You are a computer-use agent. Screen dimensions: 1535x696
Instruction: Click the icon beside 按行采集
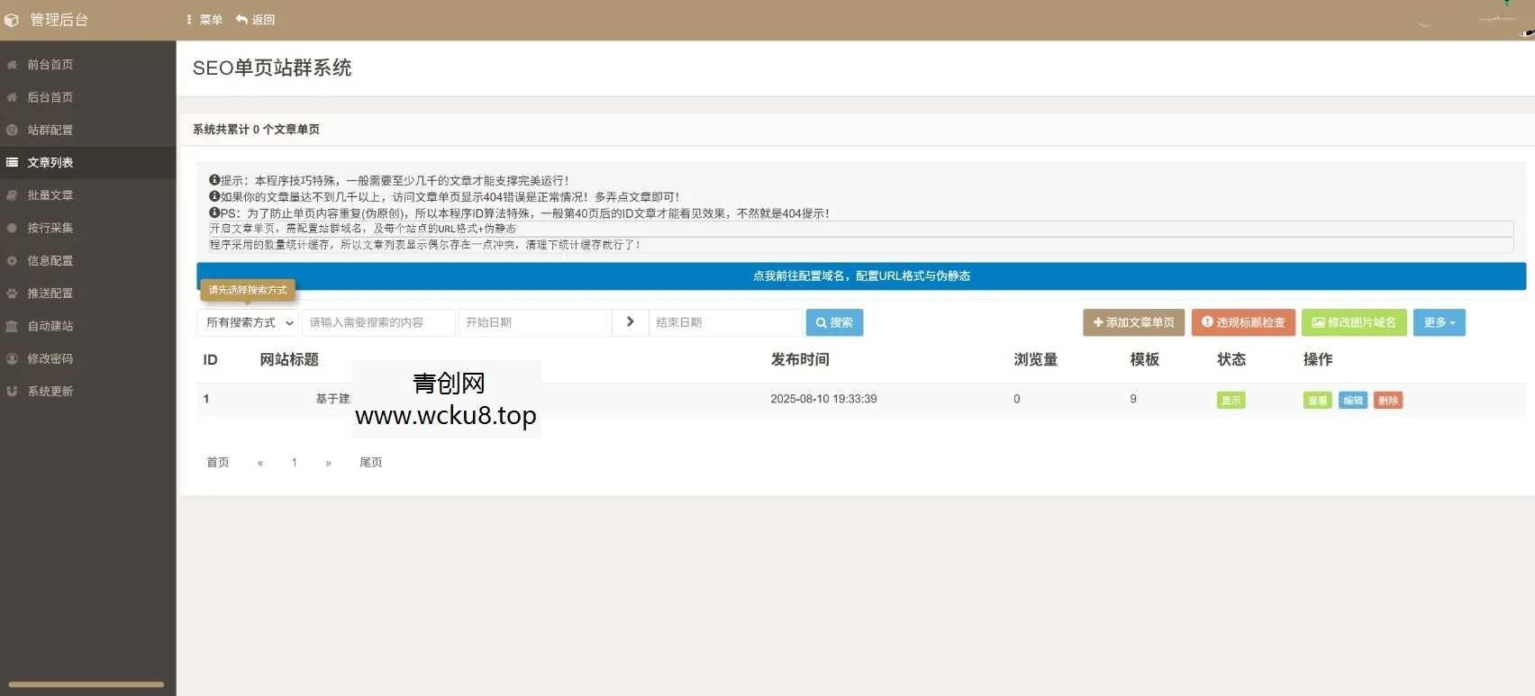point(12,228)
